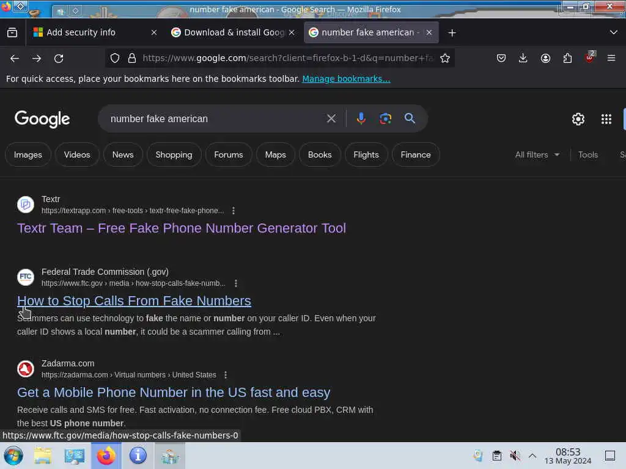Screen dimensions: 626x469
Task: Open How to Stop Calls From Fake Numbers
Action: [134, 300]
